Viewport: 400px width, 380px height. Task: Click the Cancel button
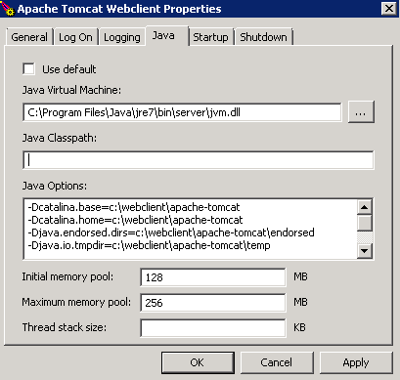point(277,362)
